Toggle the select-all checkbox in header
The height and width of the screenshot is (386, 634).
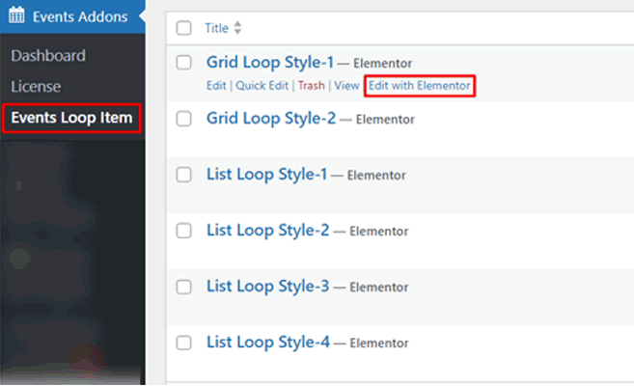pyautogui.click(x=184, y=28)
